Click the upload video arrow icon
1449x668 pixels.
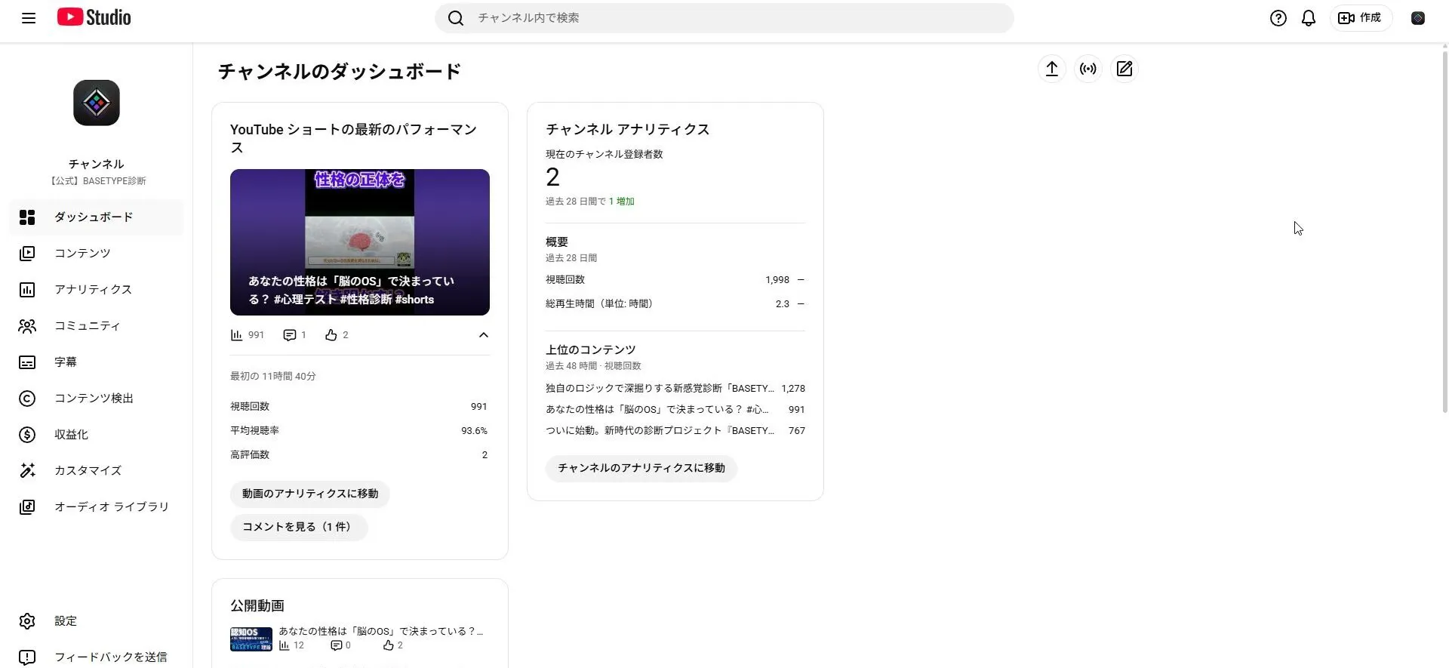[1051, 69]
